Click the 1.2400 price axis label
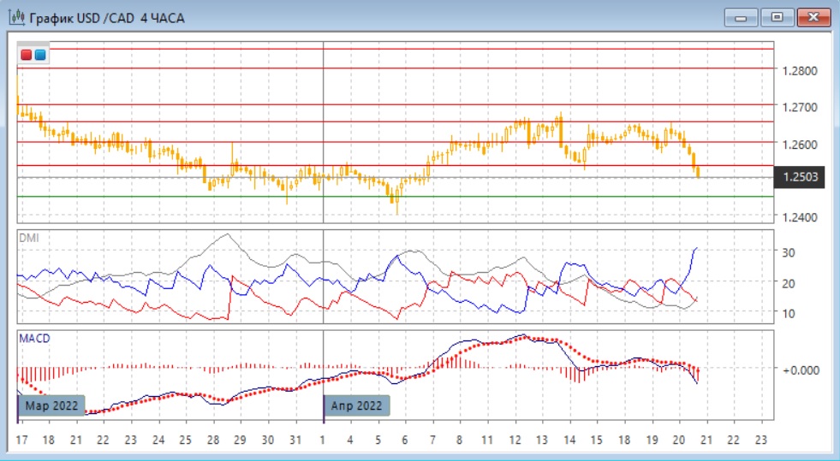This screenshot has height=461, width=840. coord(799,217)
